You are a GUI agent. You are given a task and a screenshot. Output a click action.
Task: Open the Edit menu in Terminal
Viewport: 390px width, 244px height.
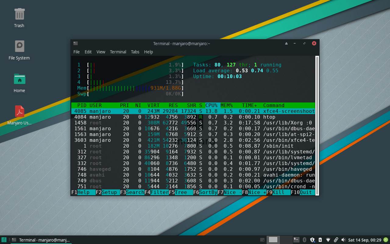coord(88,52)
